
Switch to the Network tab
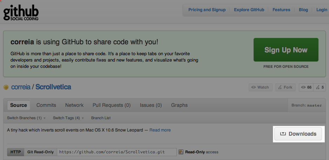74,105
